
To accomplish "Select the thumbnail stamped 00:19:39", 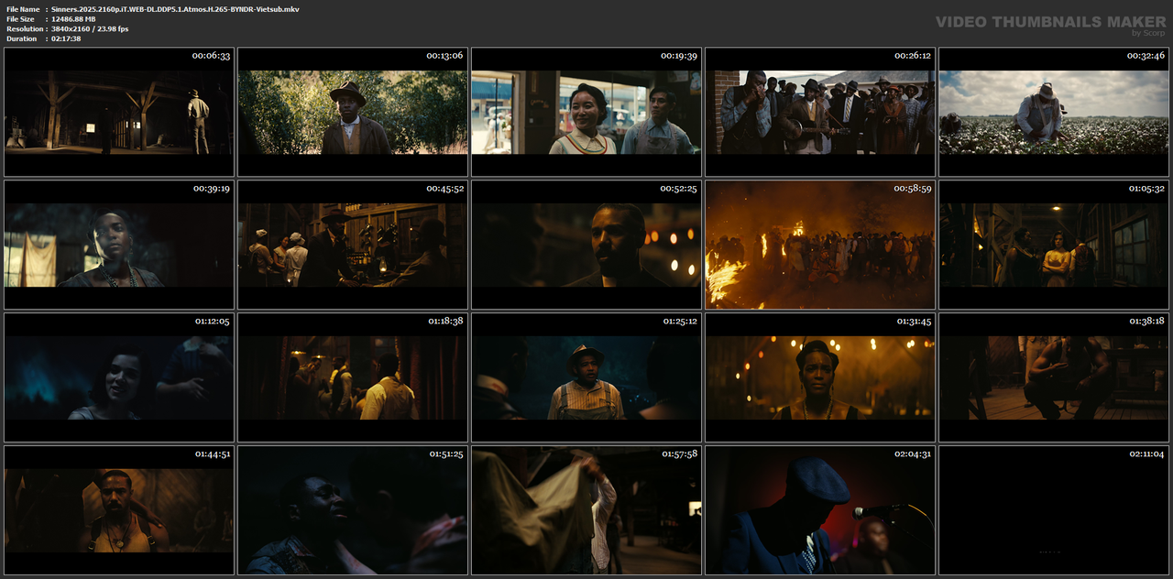I will 586,112.
